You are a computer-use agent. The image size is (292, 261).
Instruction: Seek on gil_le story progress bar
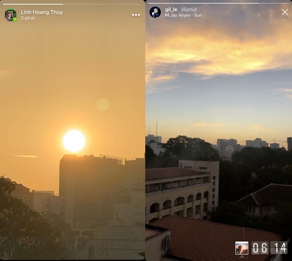219,3
